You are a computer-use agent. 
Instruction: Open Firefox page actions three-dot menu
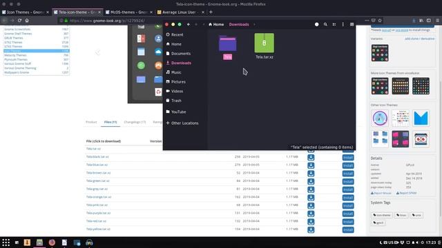tap(367, 20)
